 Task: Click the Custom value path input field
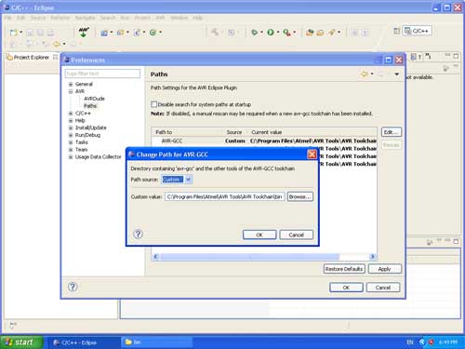(x=224, y=196)
